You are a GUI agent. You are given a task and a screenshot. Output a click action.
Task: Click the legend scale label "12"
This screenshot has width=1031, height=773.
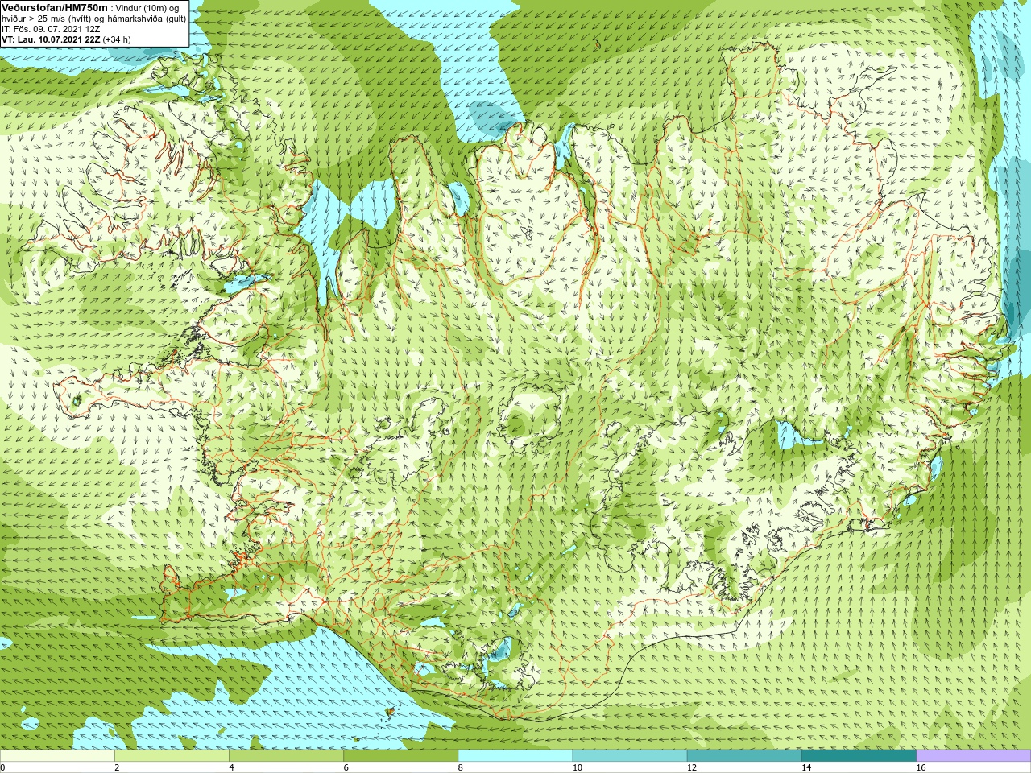(x=692, y=767)
